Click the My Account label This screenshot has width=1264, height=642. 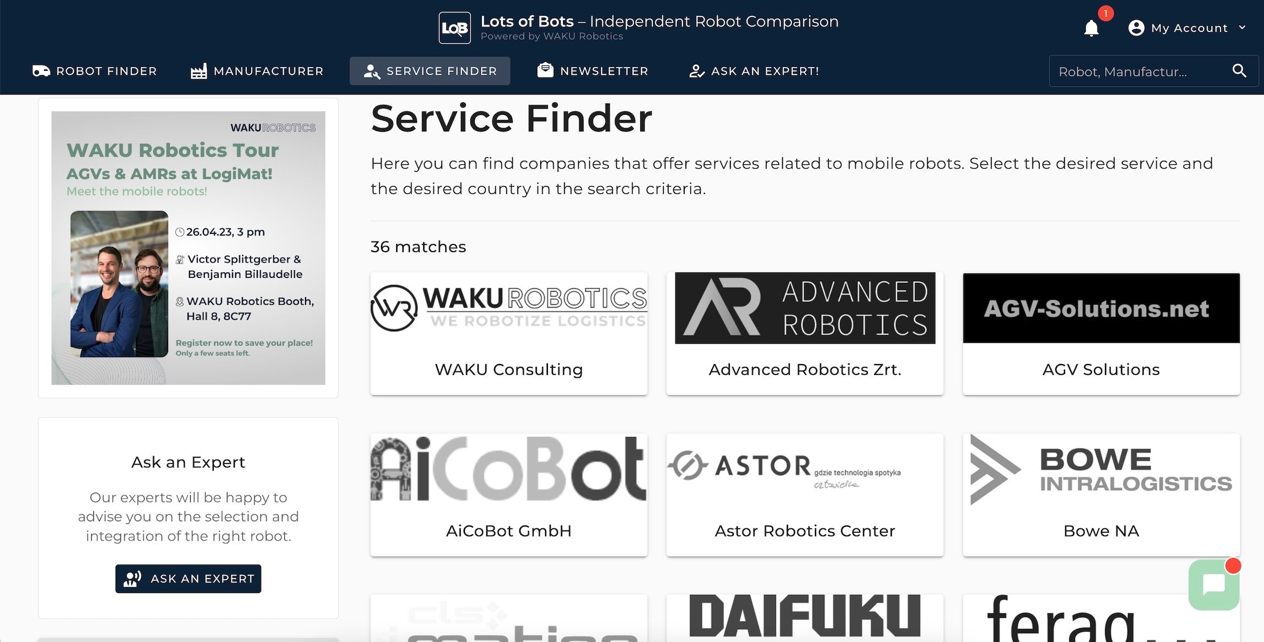pyautogui.click(x=1189, y=28)
